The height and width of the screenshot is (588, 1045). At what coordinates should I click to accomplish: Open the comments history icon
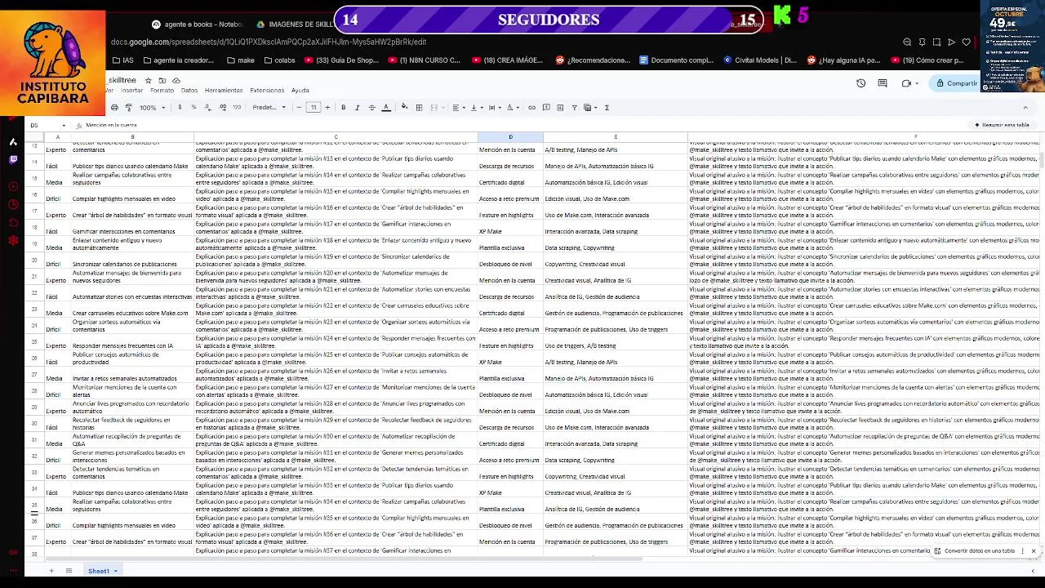tap(883, 83)
